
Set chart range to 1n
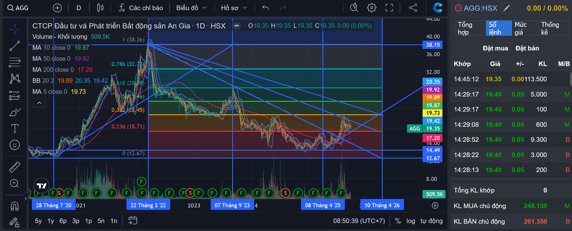114,221
